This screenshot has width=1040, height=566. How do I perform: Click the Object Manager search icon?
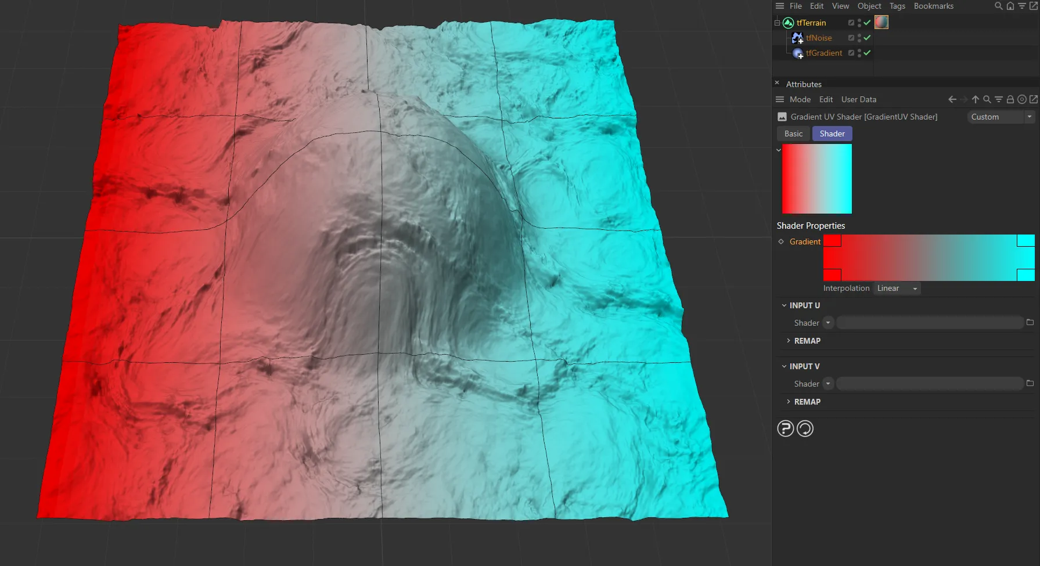998,6
